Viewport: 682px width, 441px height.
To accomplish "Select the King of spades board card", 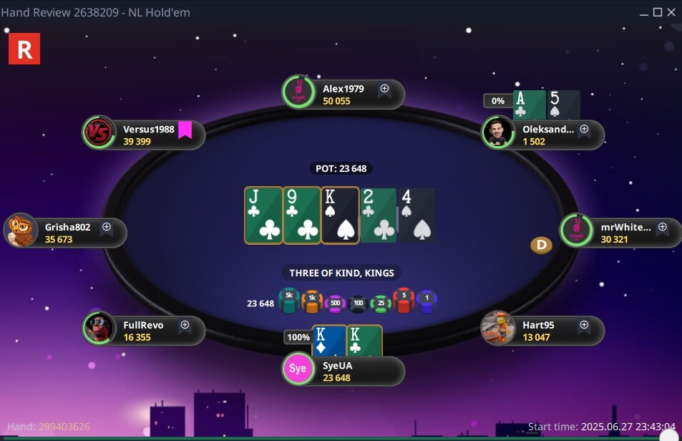I will click(x=340, y=215).
